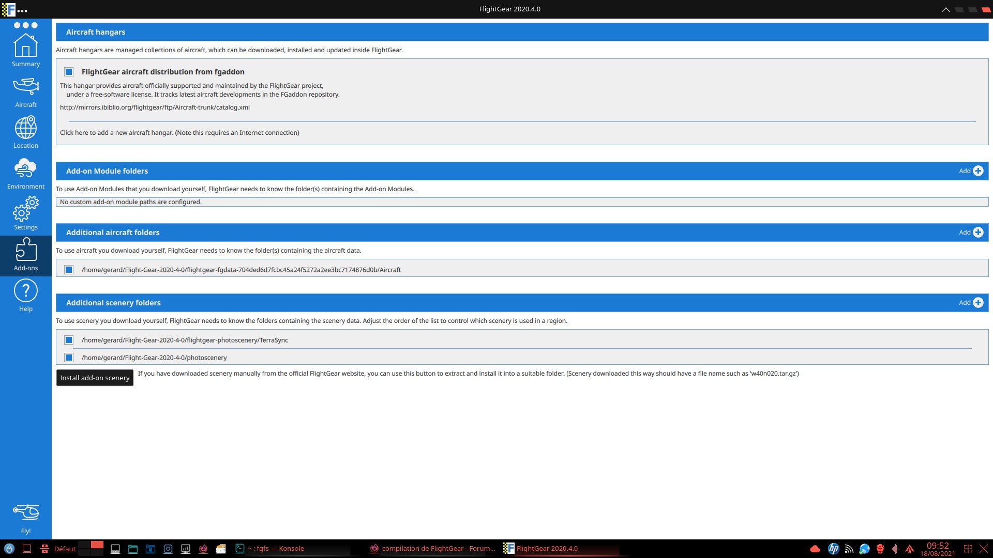Open the network wifi tray icon

pyautogui.click(x=849, y=549)
